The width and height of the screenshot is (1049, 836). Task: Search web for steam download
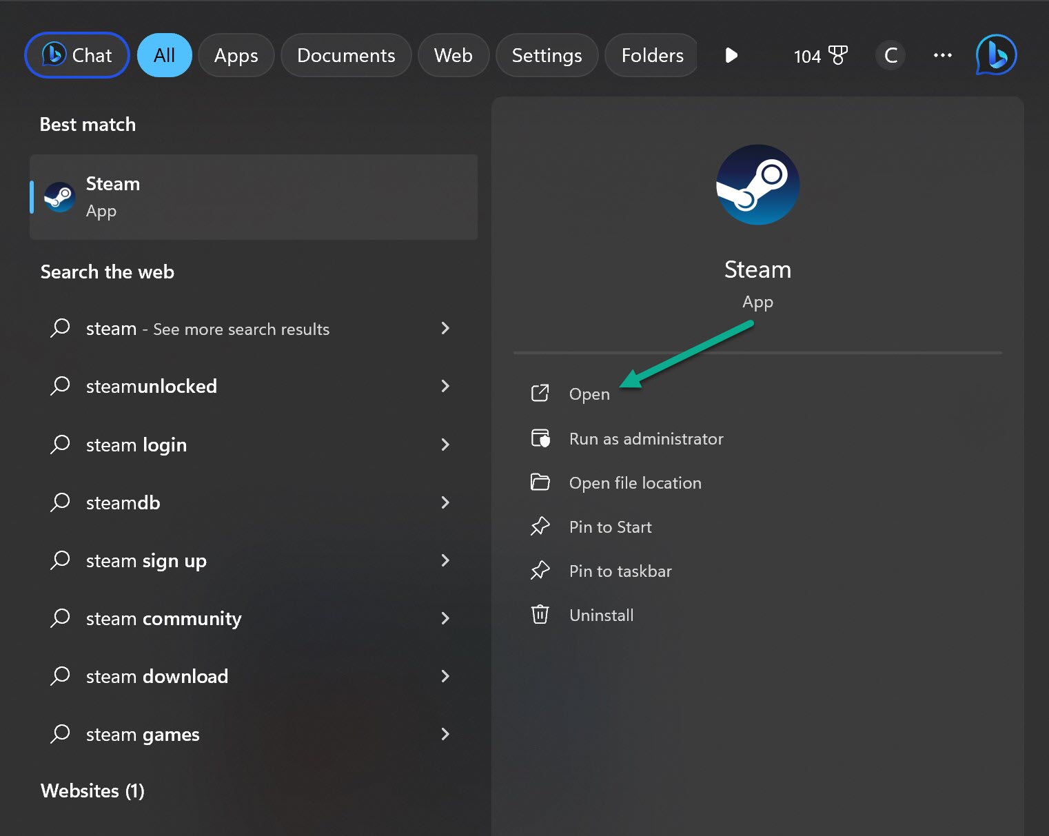[254, 676]
